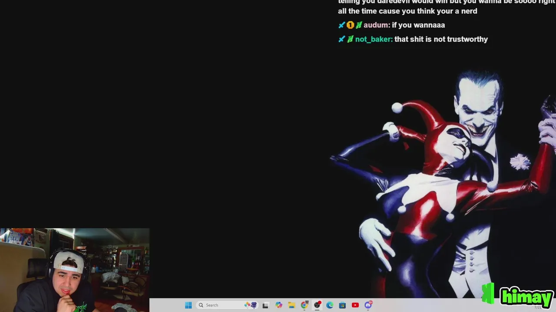Open Discord from the taskbar
Image resolution: width=556 pixels, height=312 pixels.
368,305
